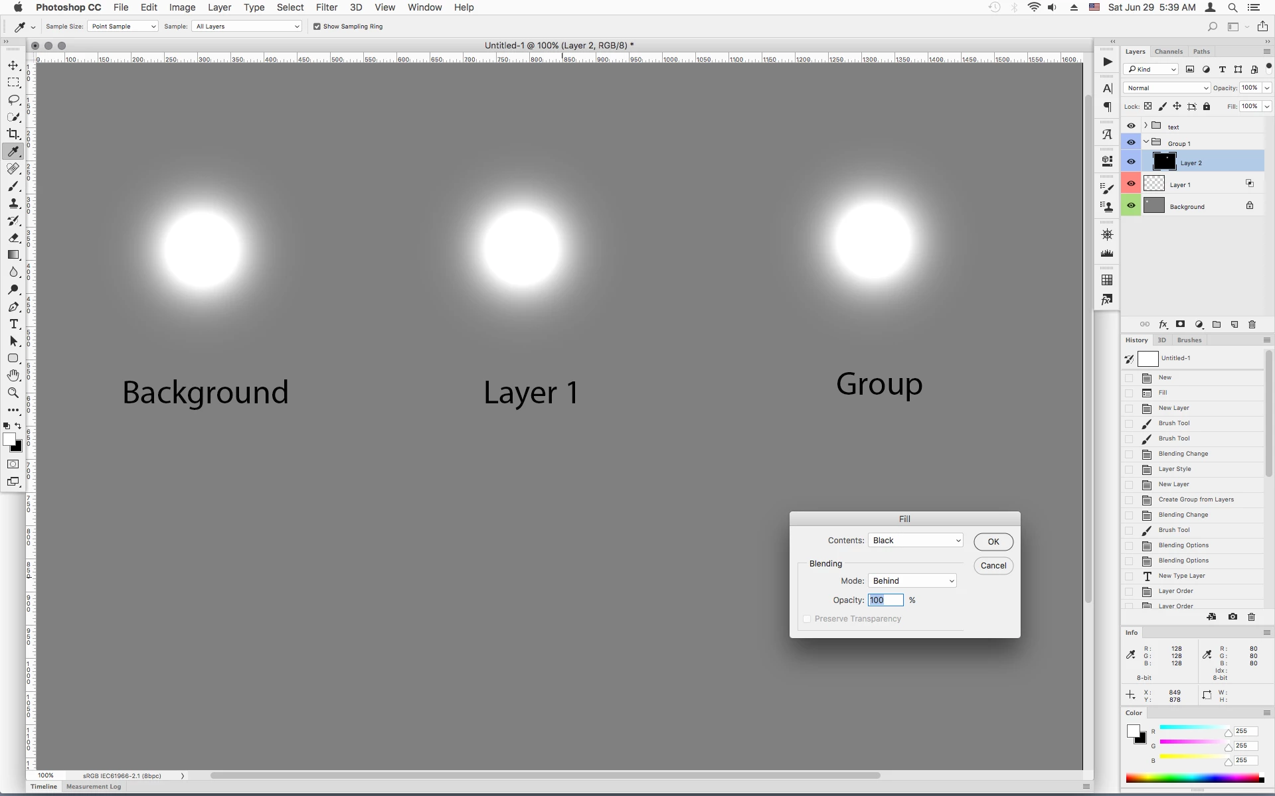Switch to the Channels tab

pos(1168,52)
